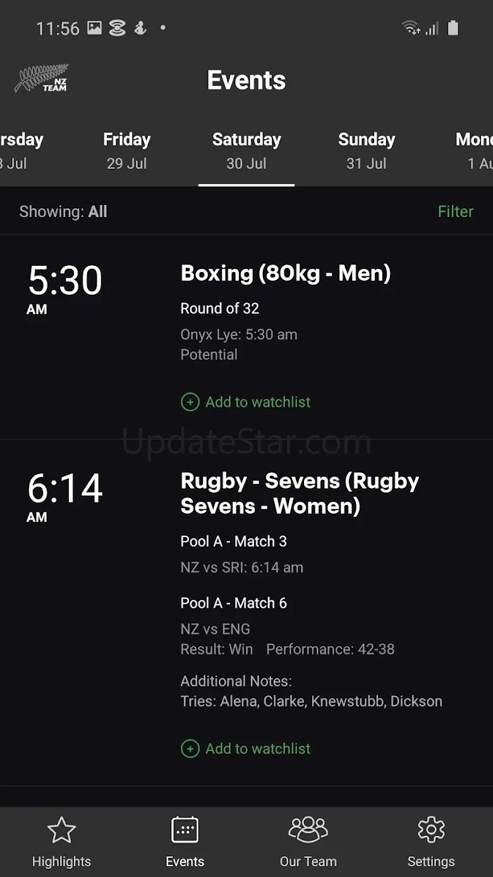Tap plus icon for Rugby Sevens watchlist
Viewport: 493px width, 877px height.
pos(190,749)
